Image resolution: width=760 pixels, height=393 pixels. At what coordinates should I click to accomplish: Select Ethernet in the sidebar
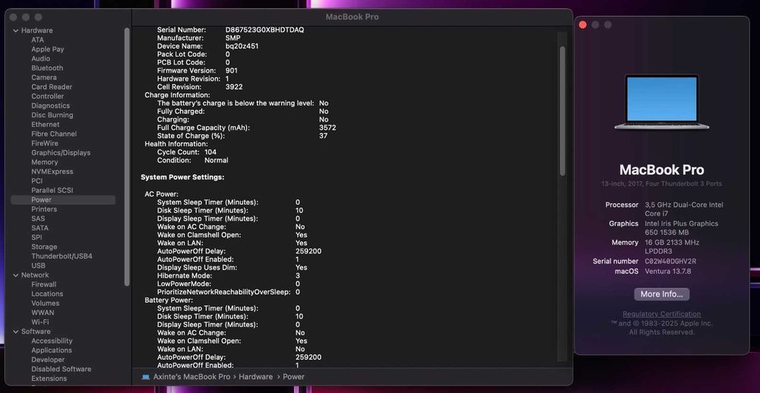[x=45, y=124]
